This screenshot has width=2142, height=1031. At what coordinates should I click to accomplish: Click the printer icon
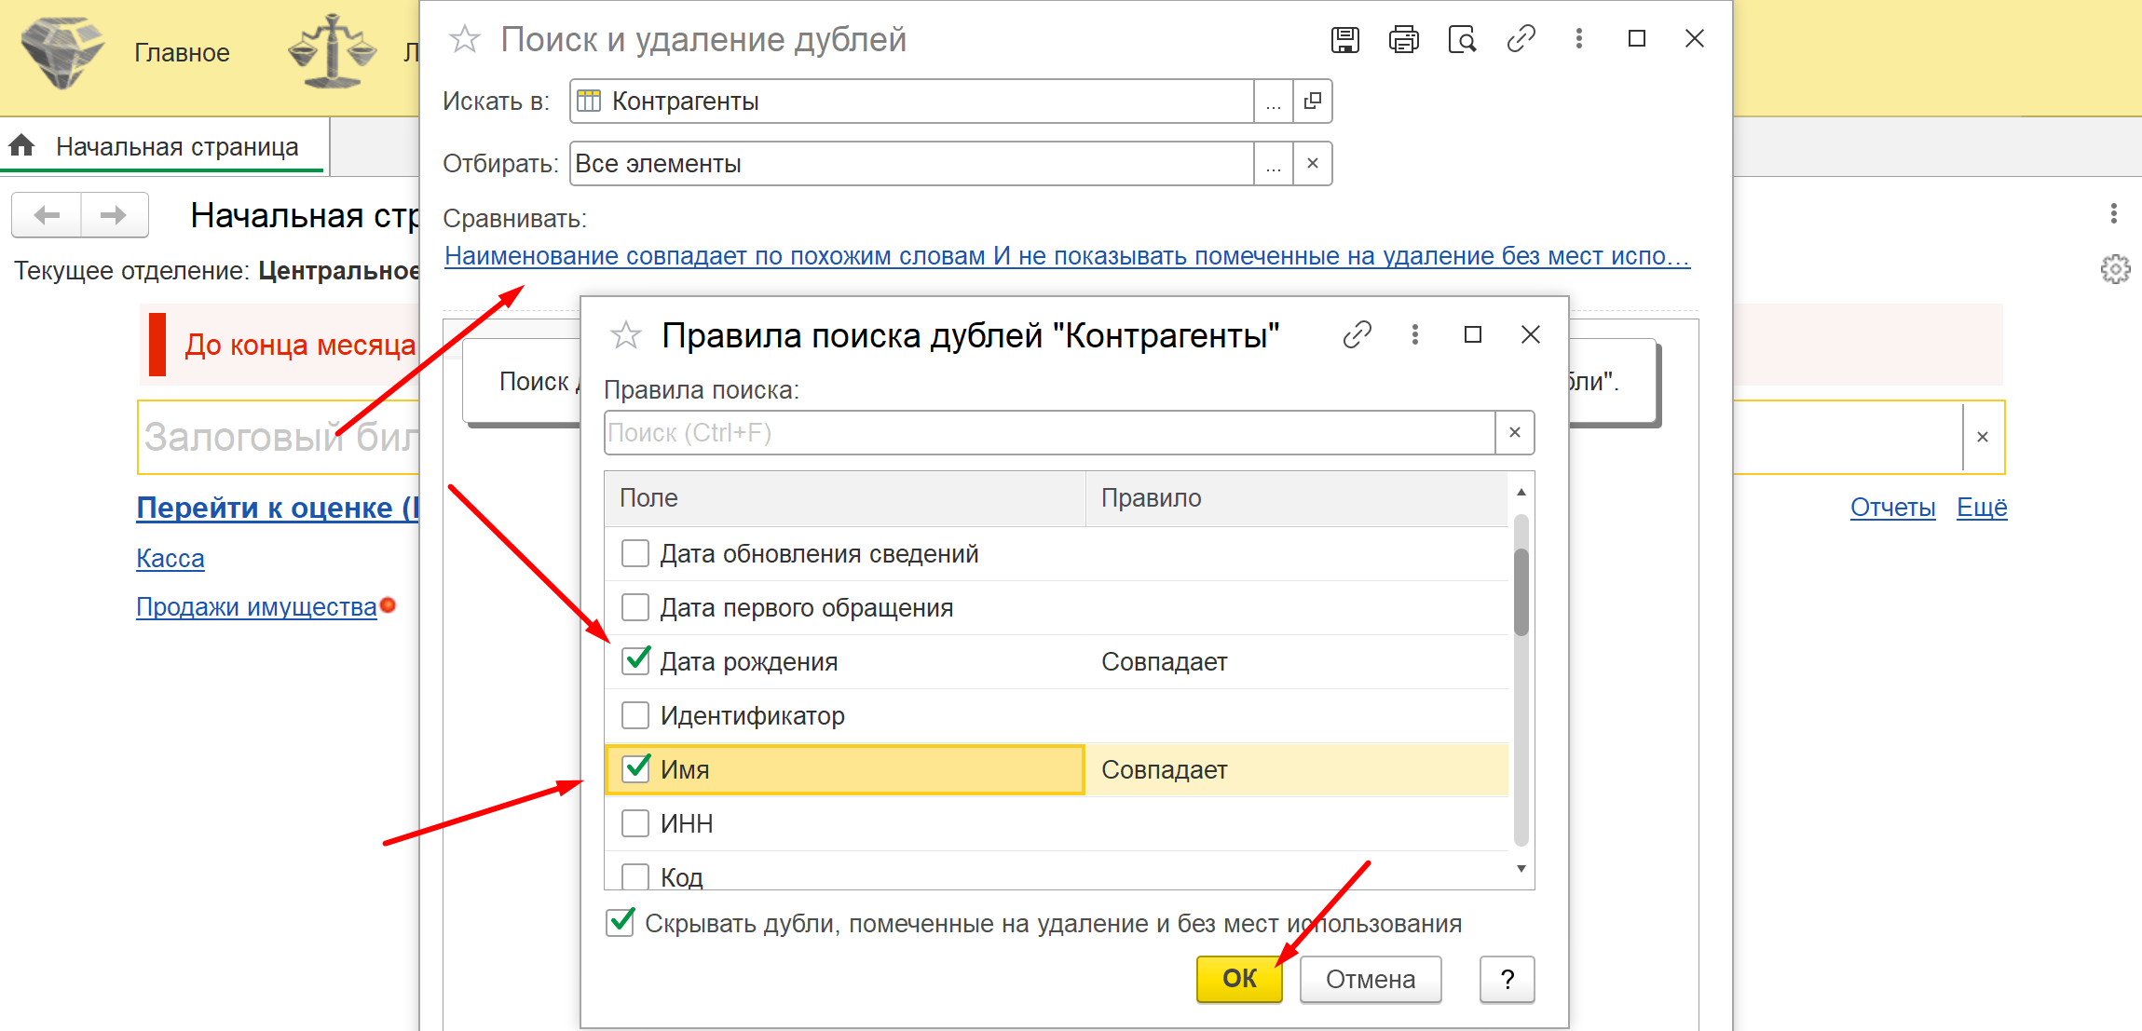coord(1403,39)
